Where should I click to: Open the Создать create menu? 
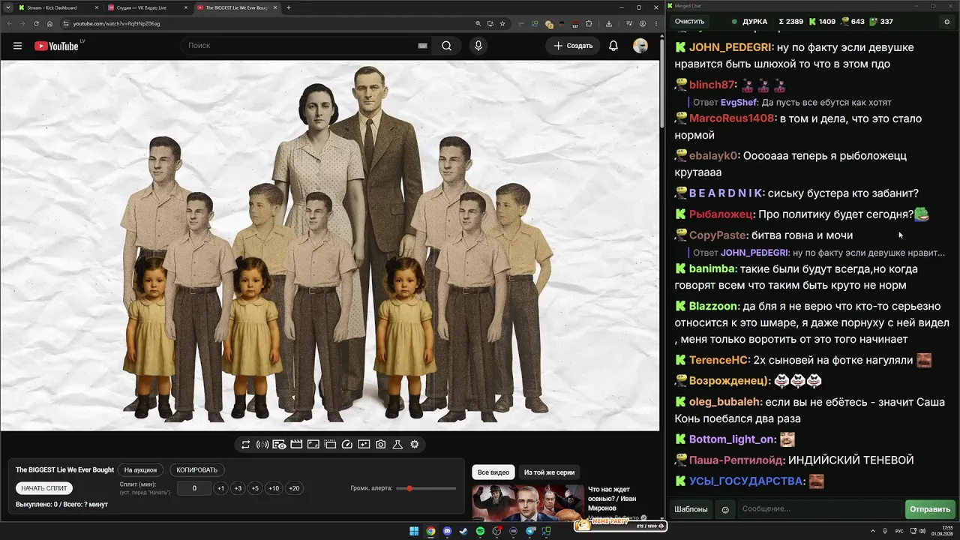573,46
